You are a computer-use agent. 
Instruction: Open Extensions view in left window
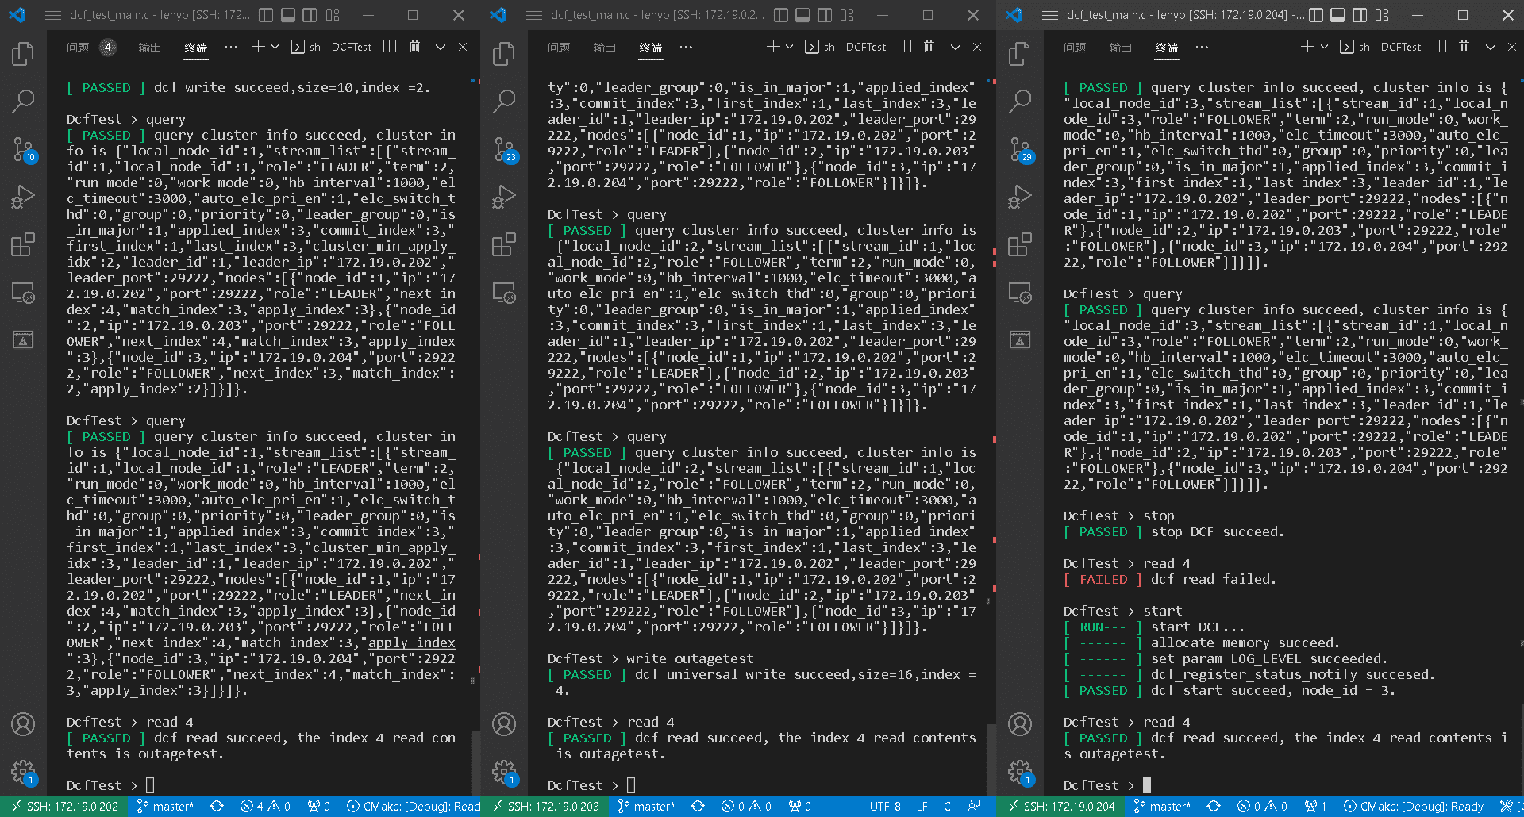click(23, 244)
